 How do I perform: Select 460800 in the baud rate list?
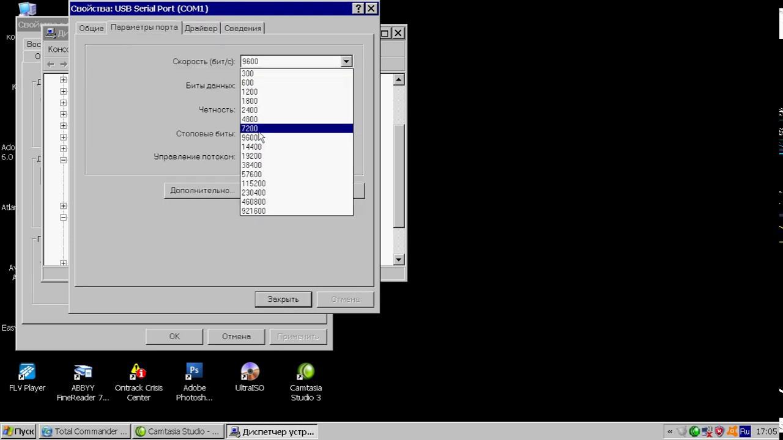pos(297,202)
